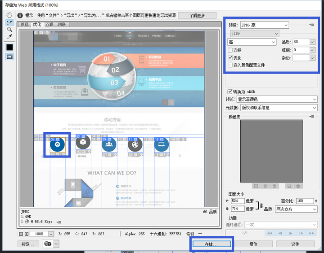Image resolution: width=324 pixels, height=253 pixels.
Task: Click animation next frame button
Action: [301, 233]
